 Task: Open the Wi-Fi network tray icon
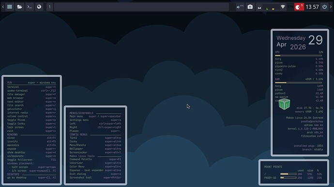pyautogui.click(x=283, y=7)
